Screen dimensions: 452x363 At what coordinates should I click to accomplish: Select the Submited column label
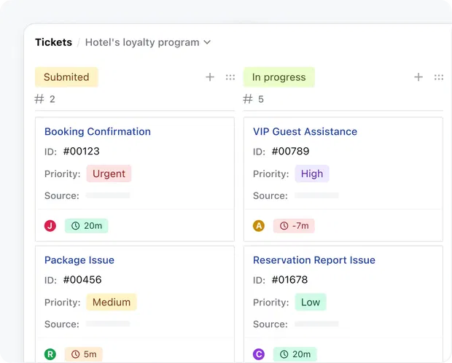(x=66, y=77)
